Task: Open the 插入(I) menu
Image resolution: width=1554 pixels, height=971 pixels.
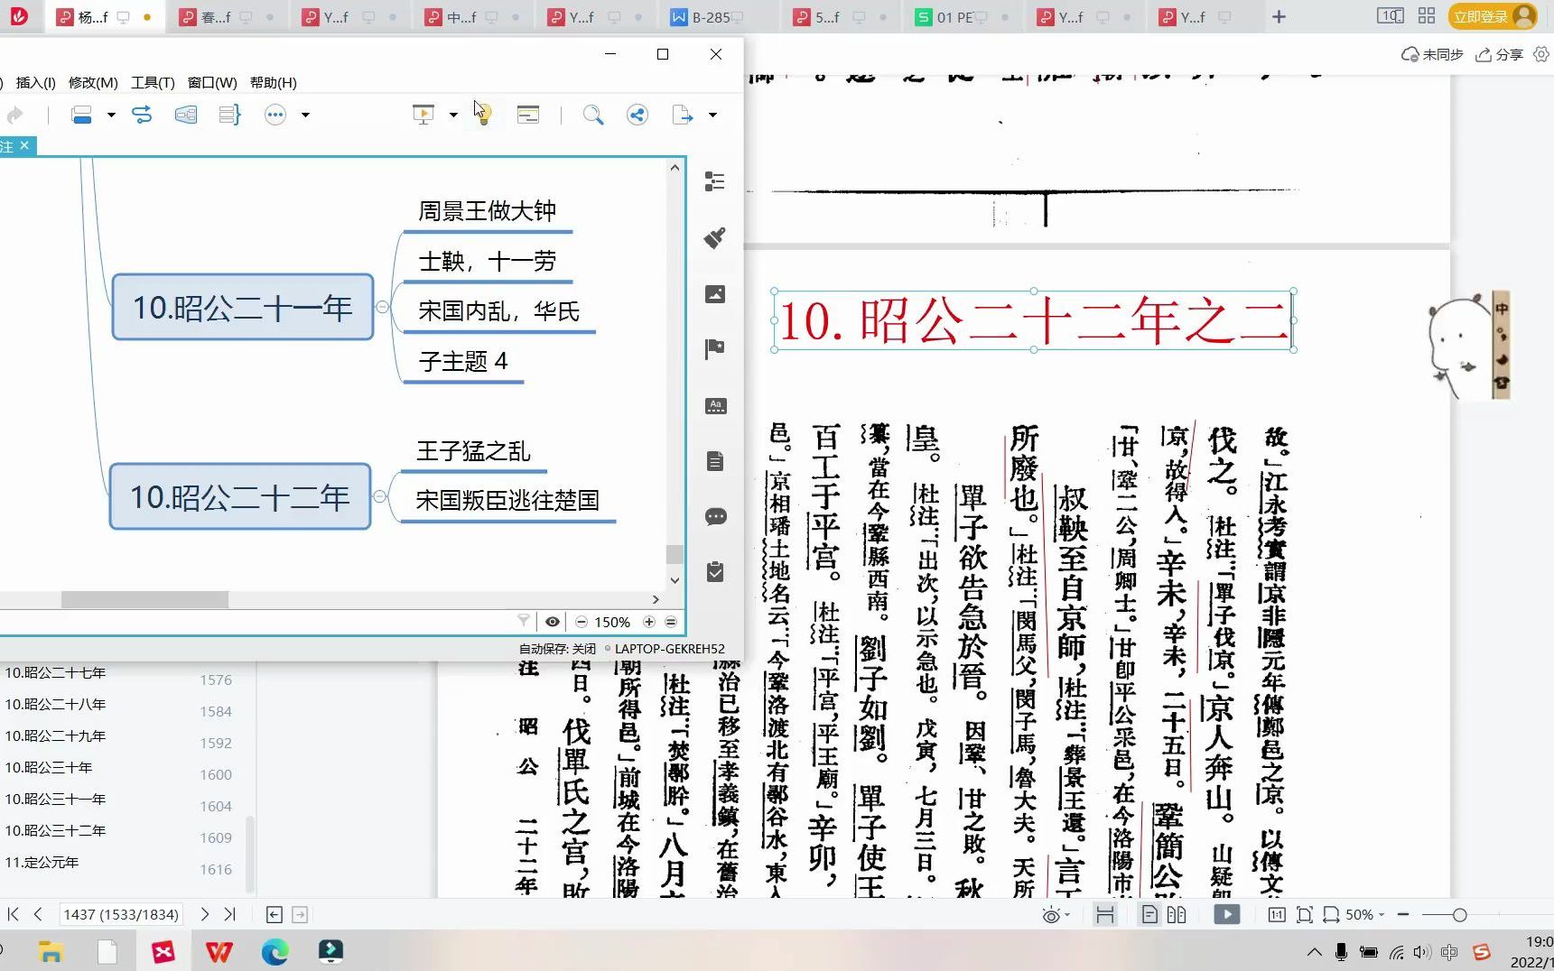Action: (36, 82)
